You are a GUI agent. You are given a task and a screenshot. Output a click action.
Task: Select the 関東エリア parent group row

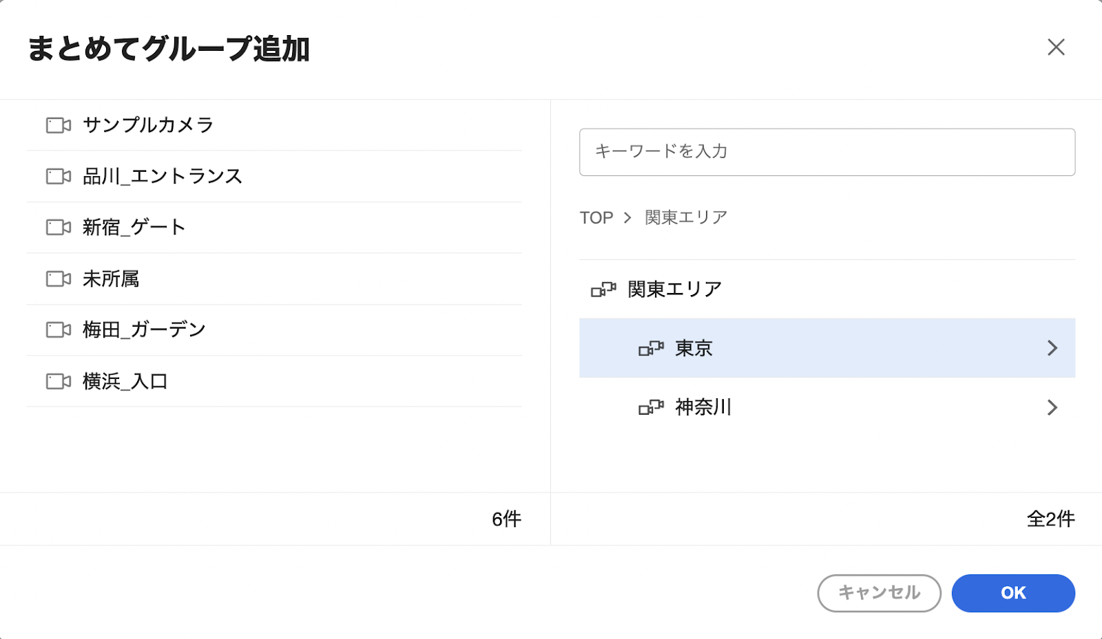pyautogui.click(x=827, y=289)
